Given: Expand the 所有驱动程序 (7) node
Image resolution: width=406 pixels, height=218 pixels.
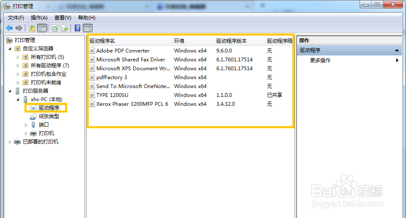Looking at the screenshot, I should tap(18, 66).
